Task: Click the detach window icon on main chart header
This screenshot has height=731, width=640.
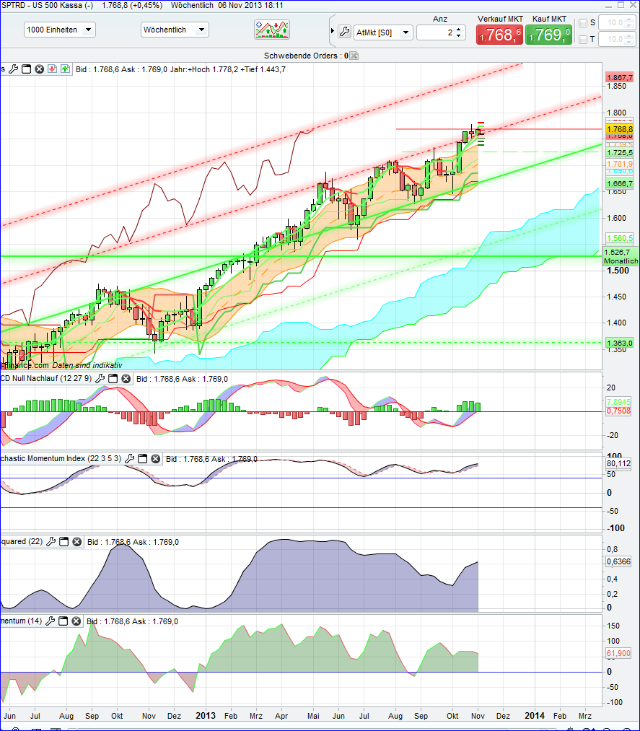Action: (26, 69)
